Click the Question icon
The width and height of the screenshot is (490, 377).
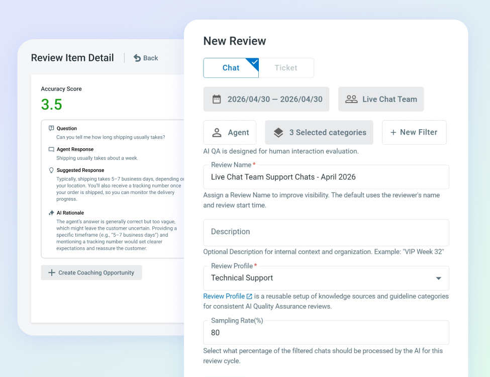click(x=51, y=128)
